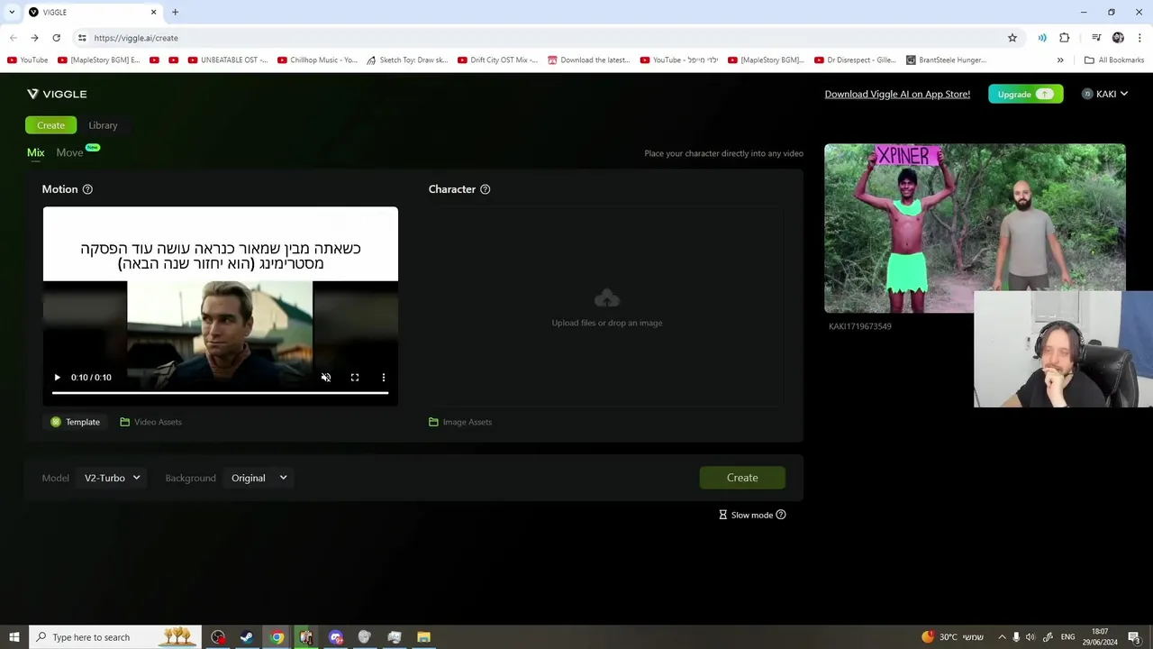The width and height of the screenshot is (1153, 649).
Task: Show more bookmarks chevron
Action: click(x=1060, y=60)
